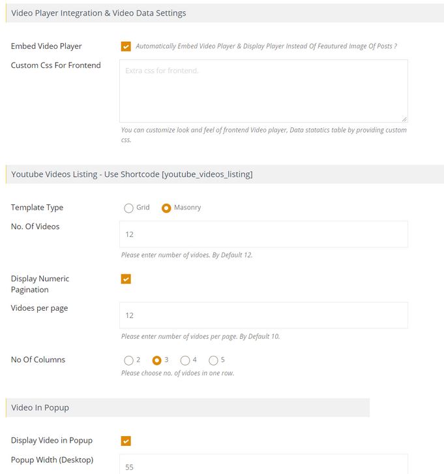
Task: Select the Grid template type
Action: click(128, 208)
